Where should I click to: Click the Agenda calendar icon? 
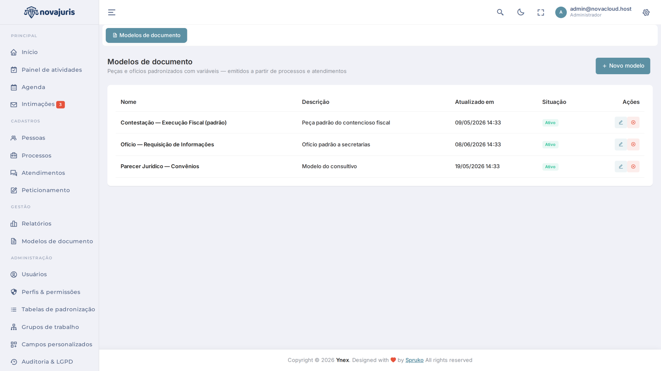coord(14,87)
